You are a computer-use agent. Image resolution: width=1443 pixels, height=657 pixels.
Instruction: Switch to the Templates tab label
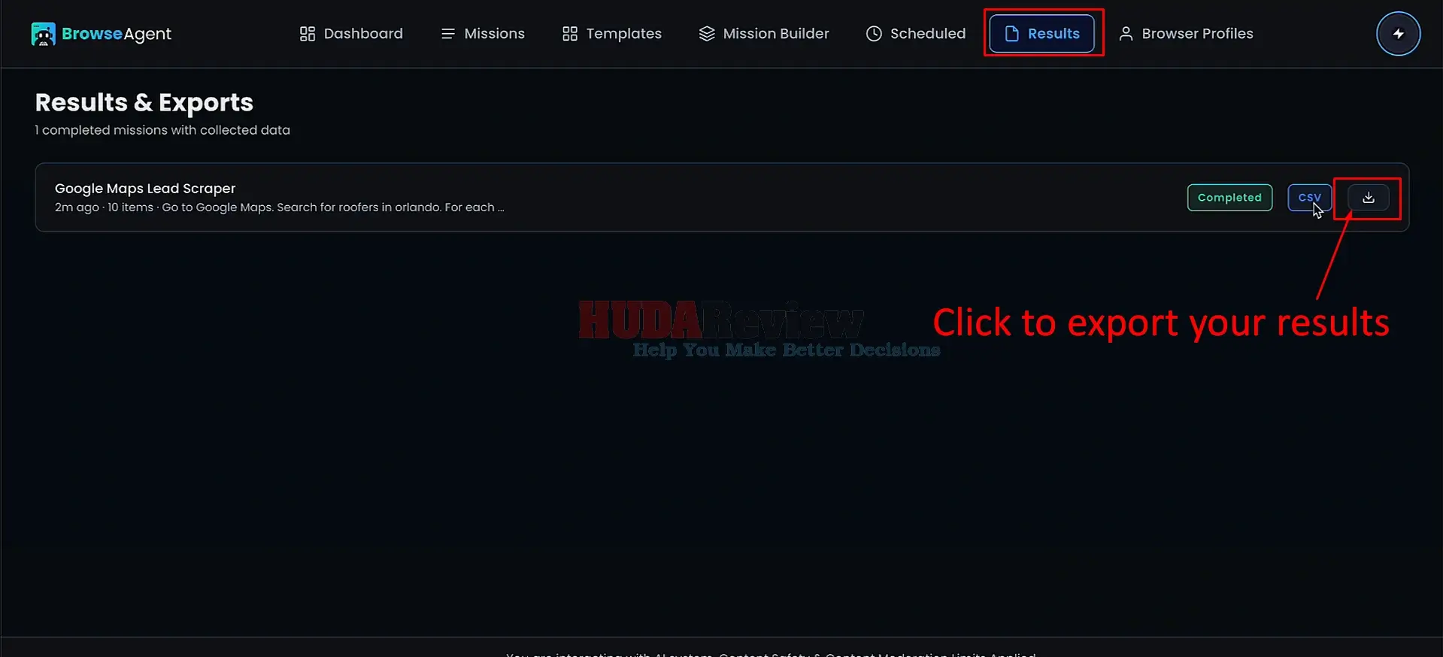point(623,34)
